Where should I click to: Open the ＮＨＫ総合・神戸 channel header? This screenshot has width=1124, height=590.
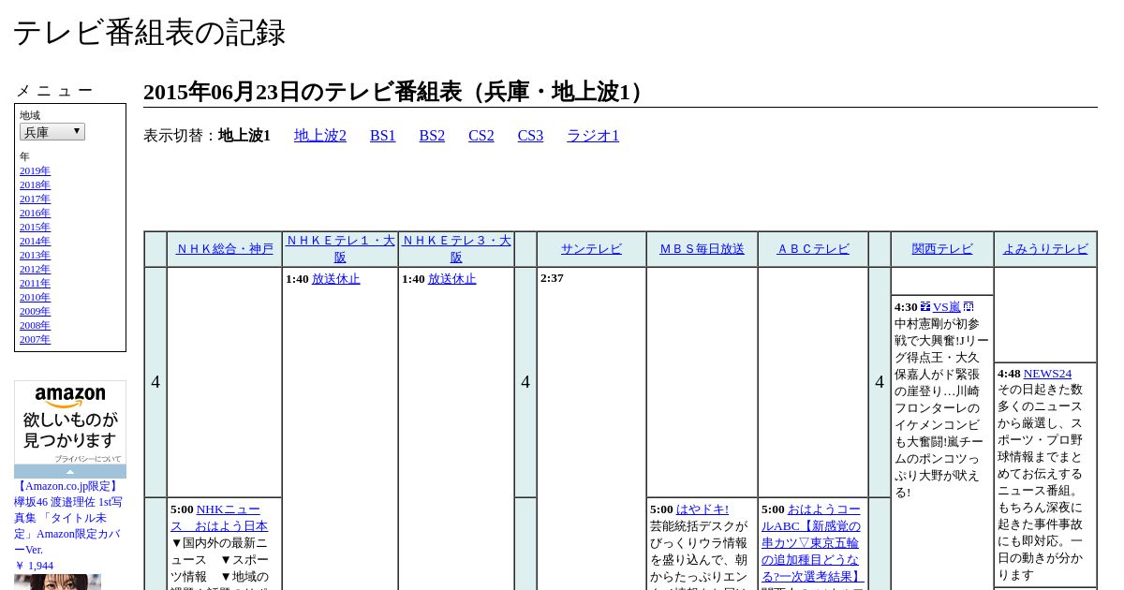click(225, 249)
